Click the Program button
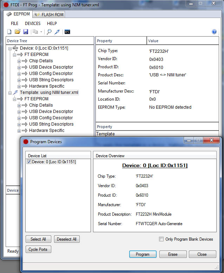 coord(143,254)
